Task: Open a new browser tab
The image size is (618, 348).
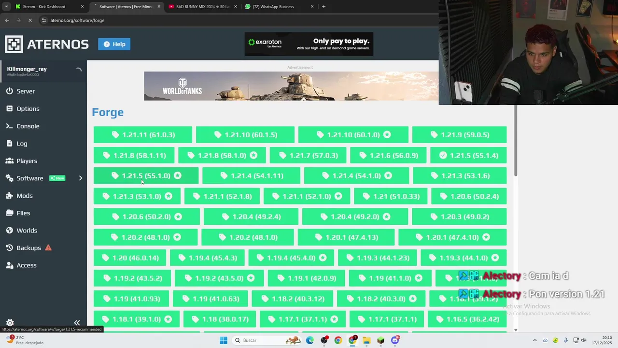Action: [323, 7]
